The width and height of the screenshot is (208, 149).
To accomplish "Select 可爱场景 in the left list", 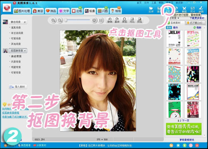I will 16,38.
